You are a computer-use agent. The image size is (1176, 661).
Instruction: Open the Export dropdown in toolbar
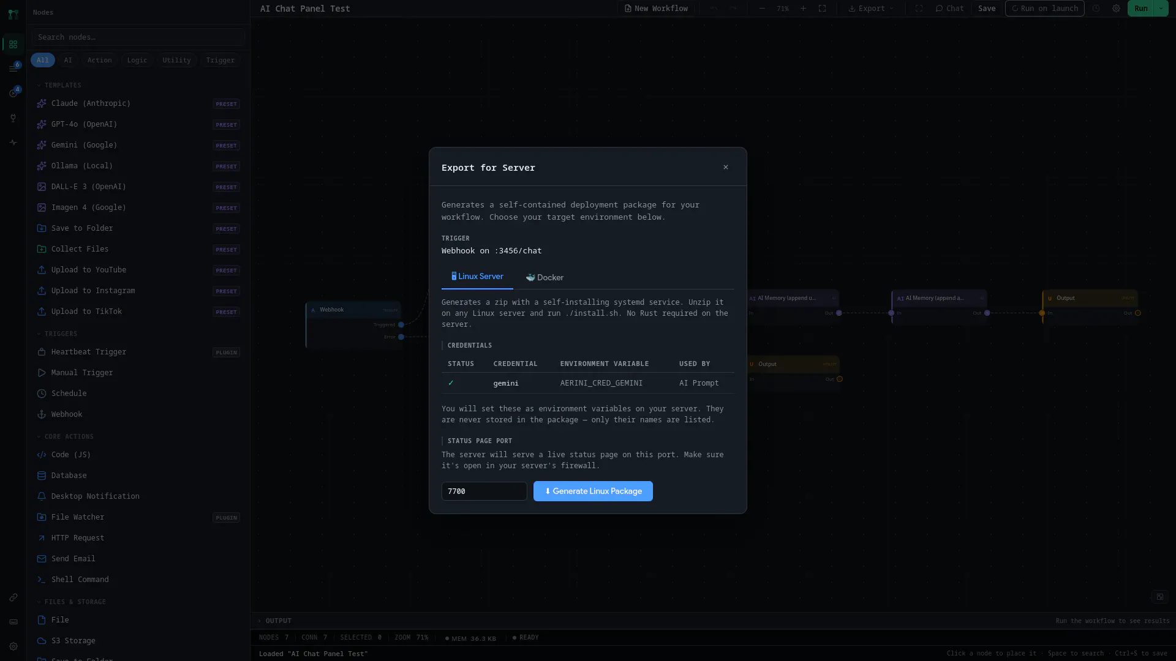(871, 9)
